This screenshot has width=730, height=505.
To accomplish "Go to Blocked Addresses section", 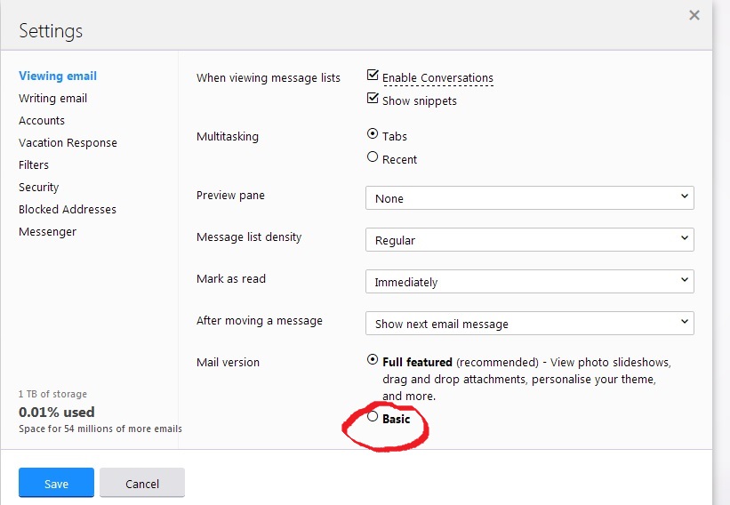I will click(x=68, y=209).
